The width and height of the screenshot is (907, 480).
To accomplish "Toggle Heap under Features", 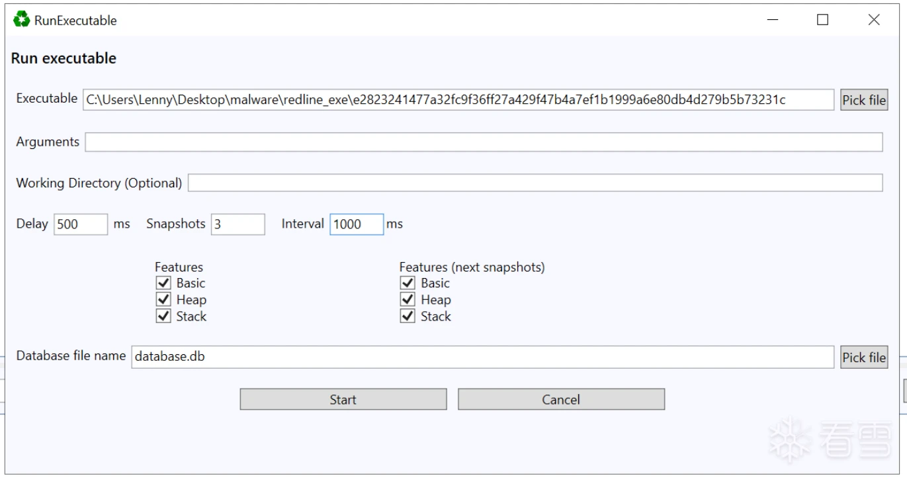I will coord(163,300).
